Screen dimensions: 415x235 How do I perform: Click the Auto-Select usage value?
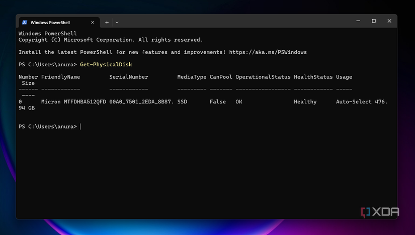354,102
